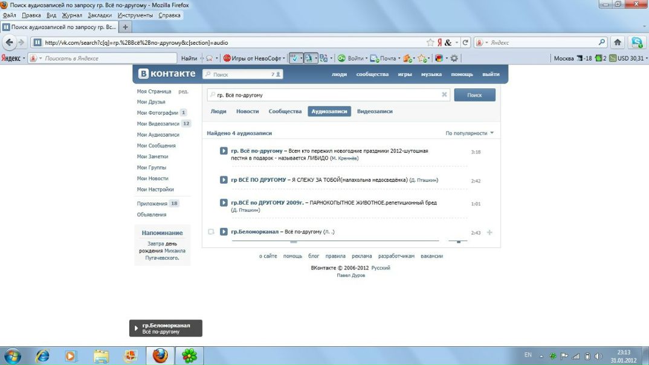Screen dimensions: 649x365
Task: Click the Firefox home icon
Action: (618, 42)
